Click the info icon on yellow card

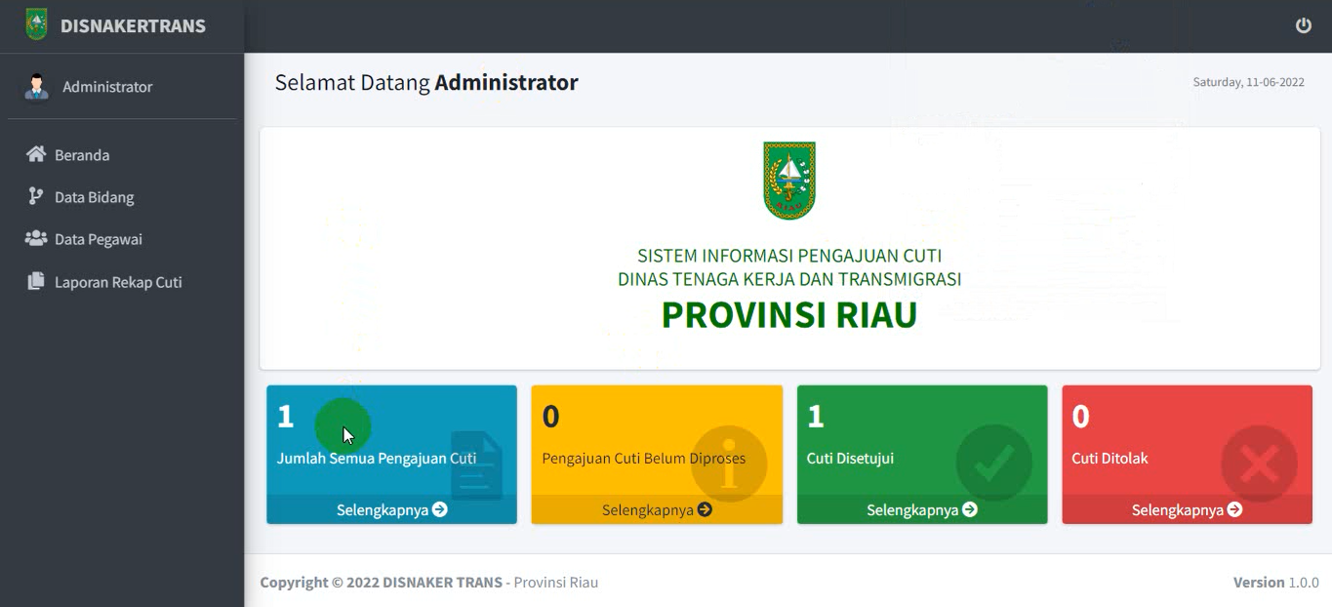[x=729, y=464]
